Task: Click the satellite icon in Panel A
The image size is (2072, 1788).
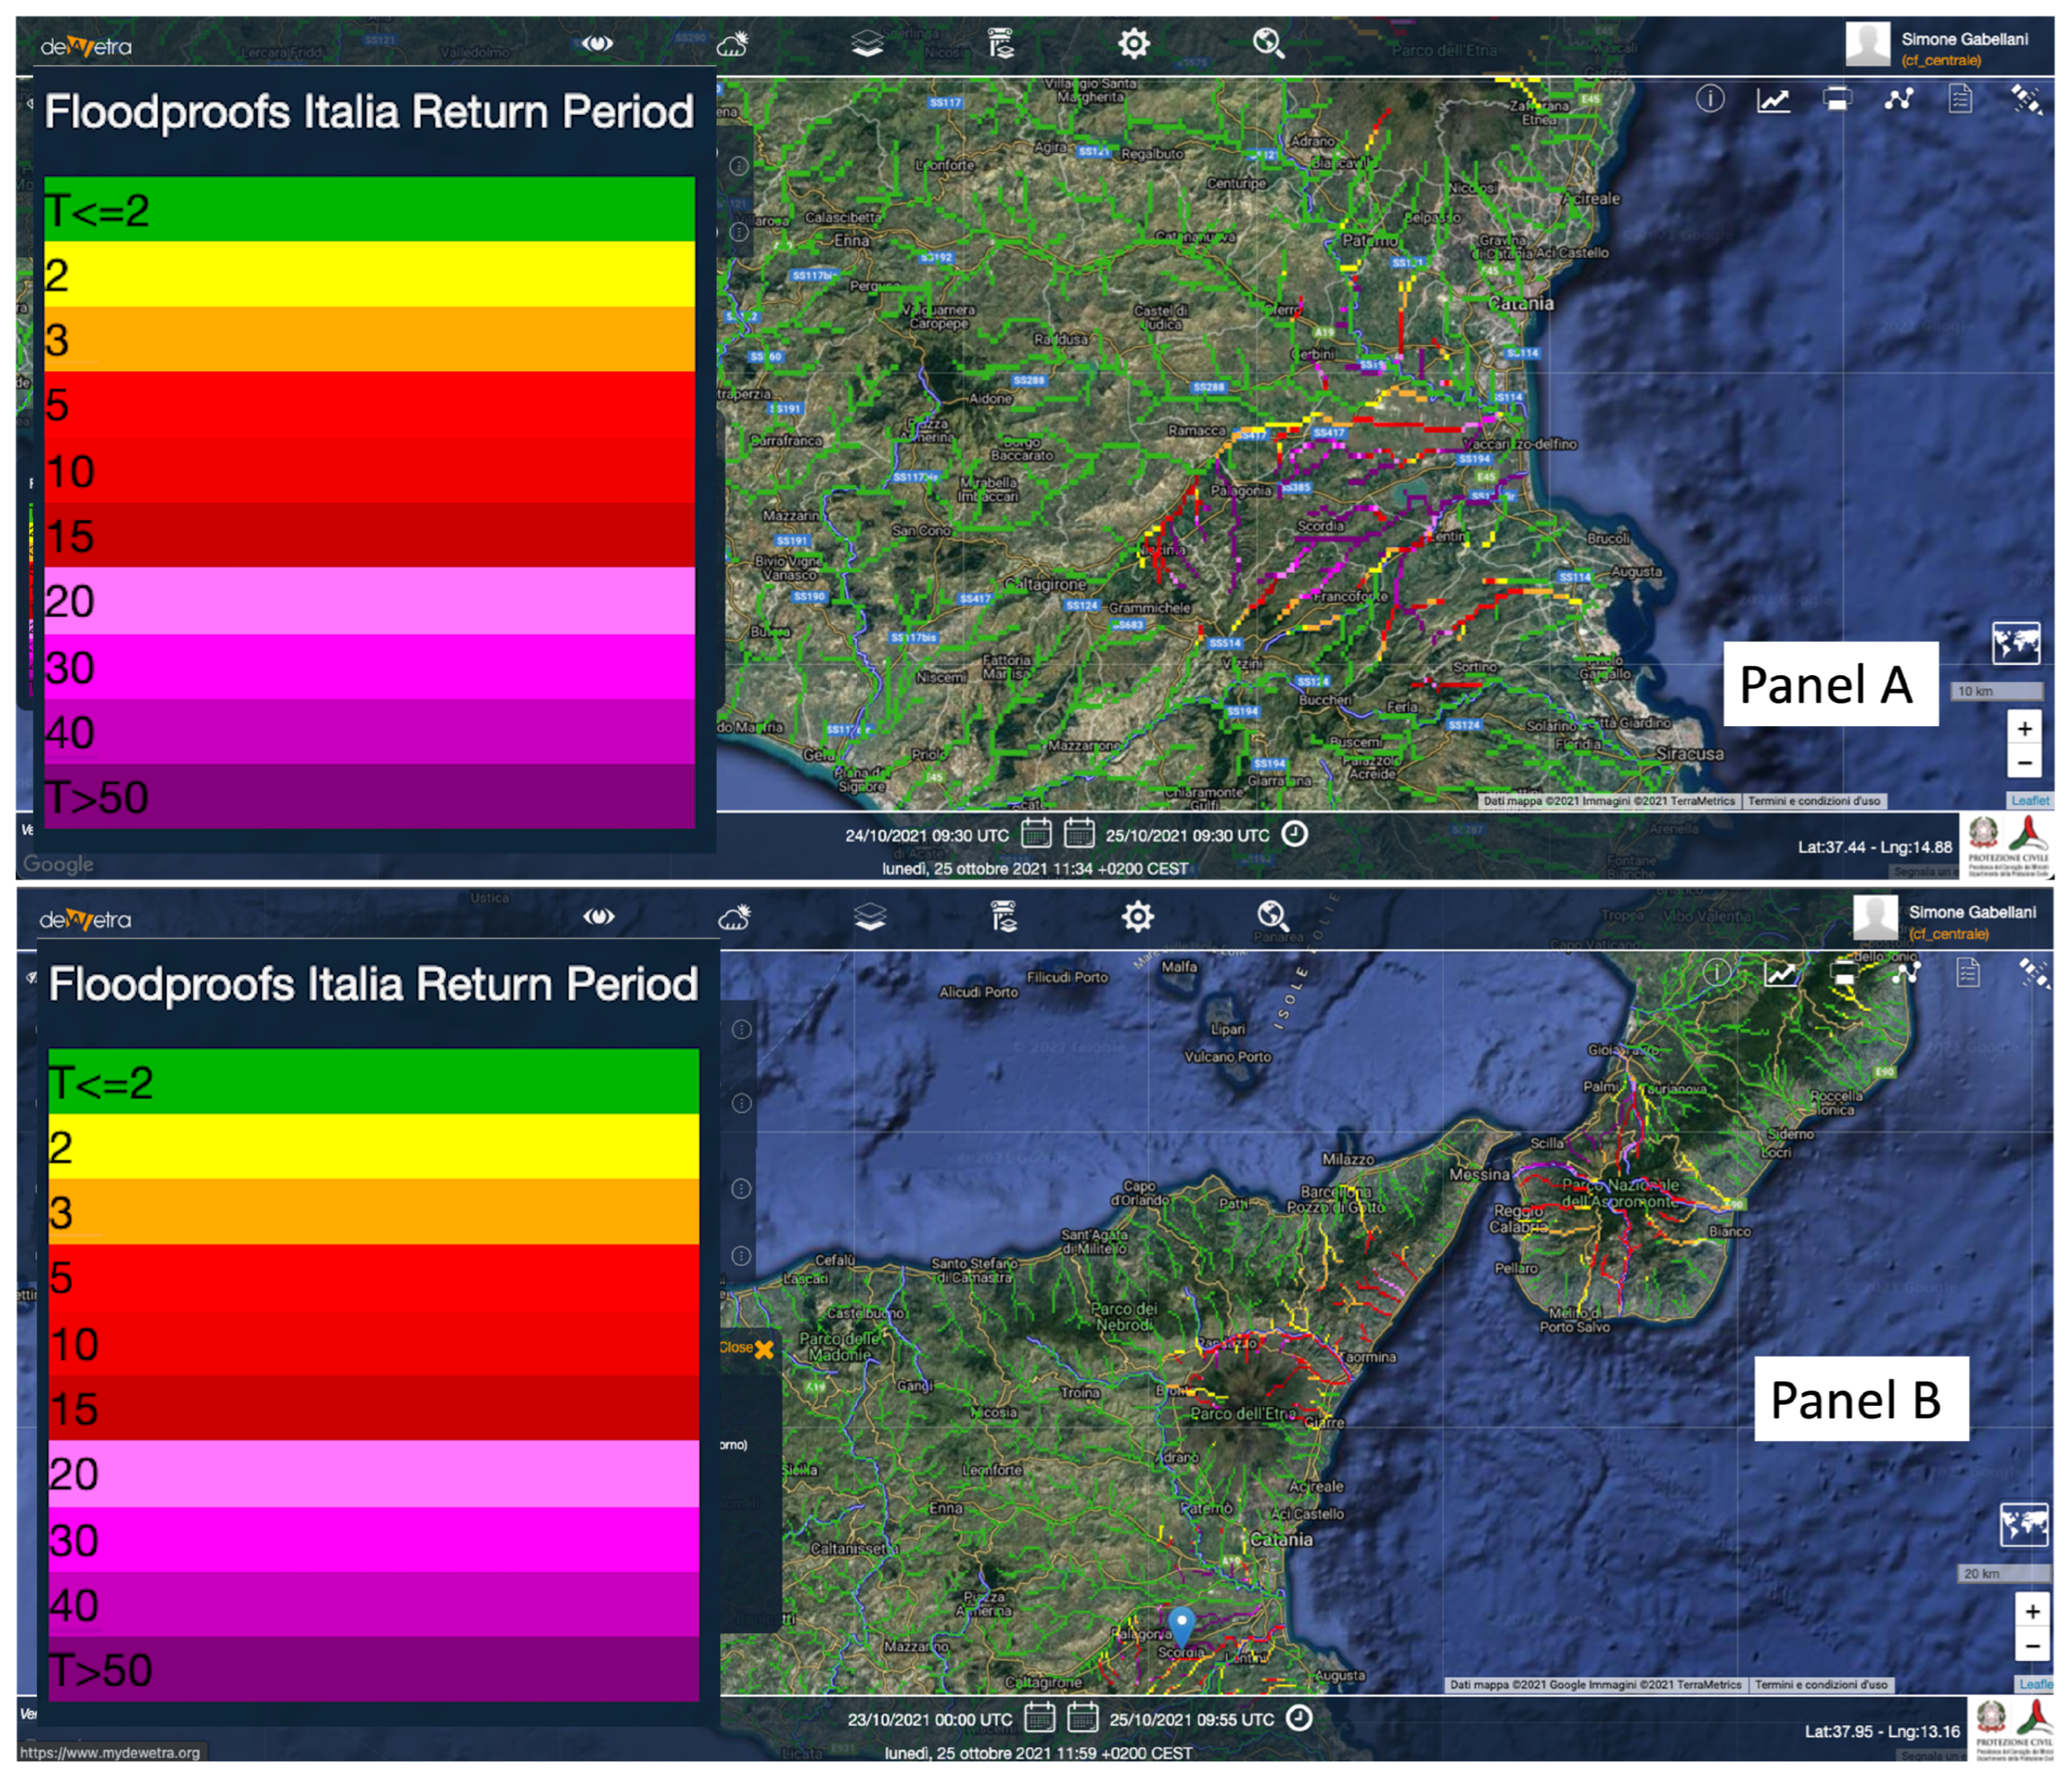Action: [2027, 99]
